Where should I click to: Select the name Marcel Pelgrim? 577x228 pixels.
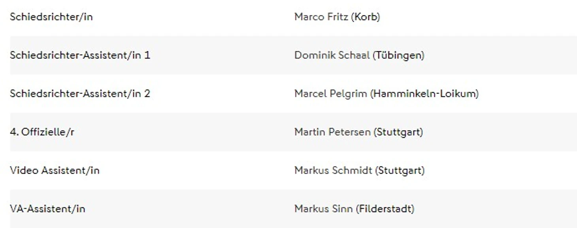tap(330, 94)
